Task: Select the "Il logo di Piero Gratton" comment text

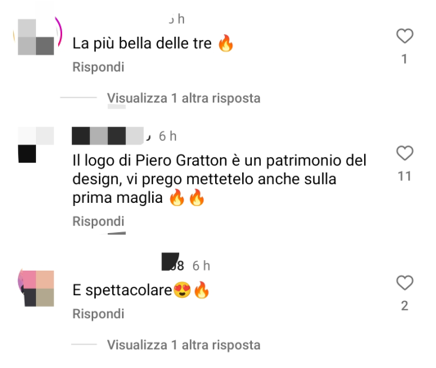Action: [x=219, y=179]
